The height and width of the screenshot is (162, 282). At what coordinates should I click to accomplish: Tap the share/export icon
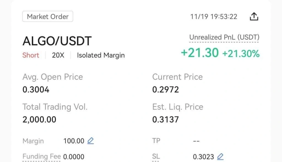(x=254, y=17)
